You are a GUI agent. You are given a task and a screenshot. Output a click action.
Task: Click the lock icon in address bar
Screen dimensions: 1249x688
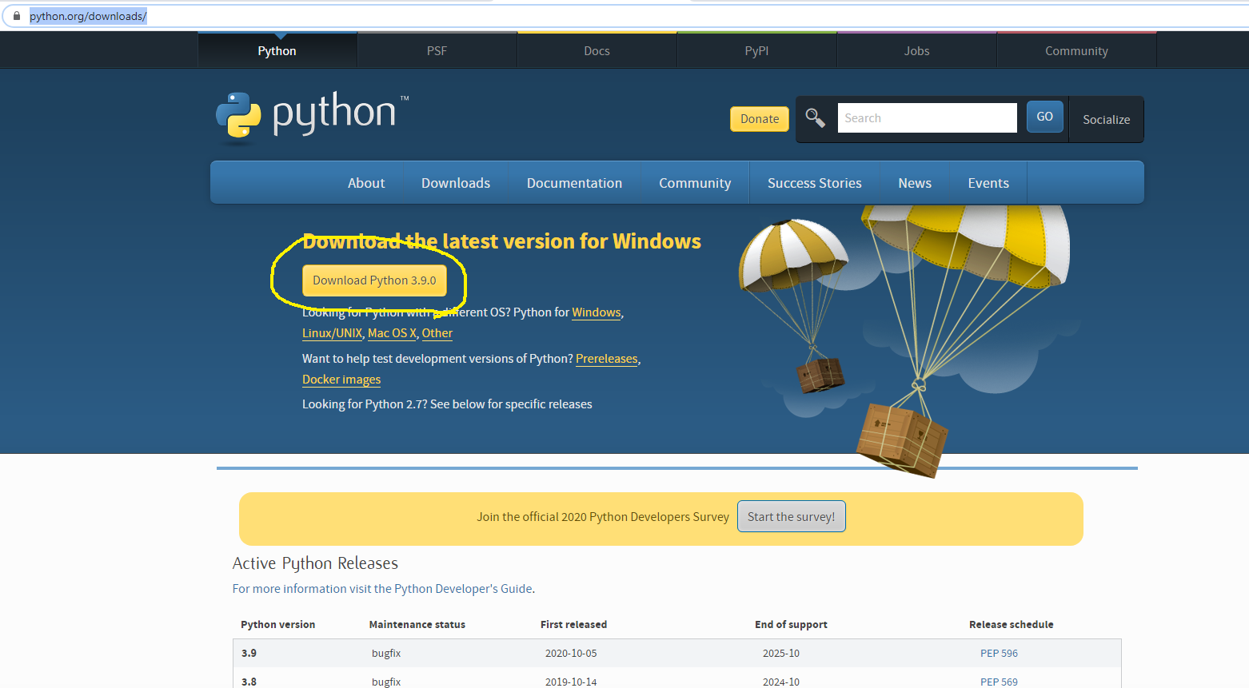[17, 16]
